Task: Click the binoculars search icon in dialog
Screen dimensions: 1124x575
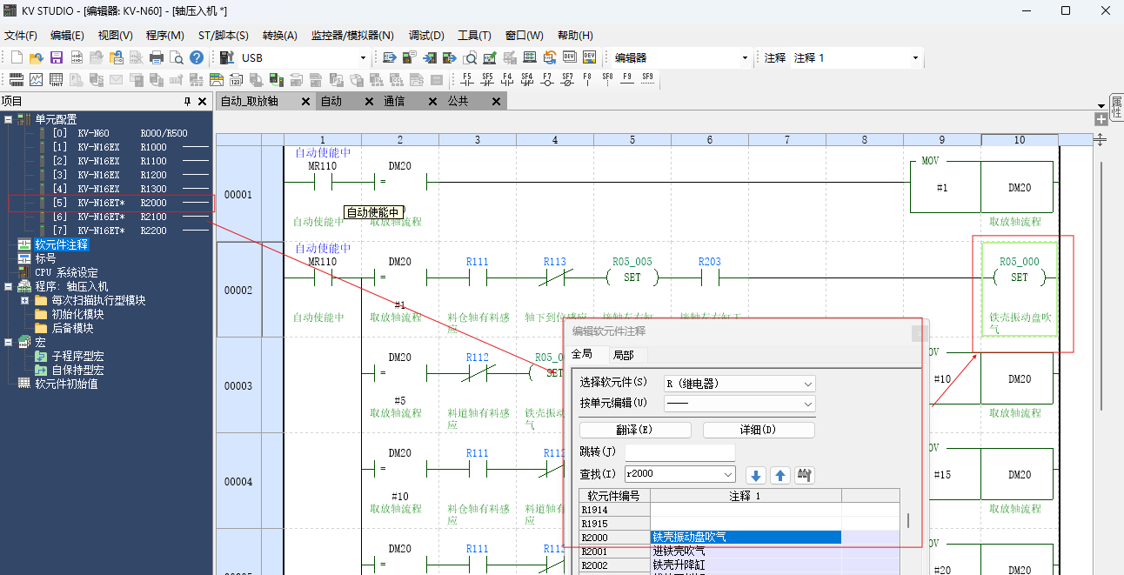Action: (x=805, y=475)
